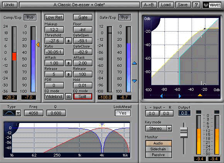The width and height of the screenshot is (224, 163).
Task: Click the -6.7 gate peak readout
Action: click(x=124, y=97)
